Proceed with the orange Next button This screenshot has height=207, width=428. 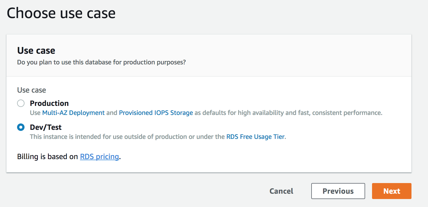392,191
